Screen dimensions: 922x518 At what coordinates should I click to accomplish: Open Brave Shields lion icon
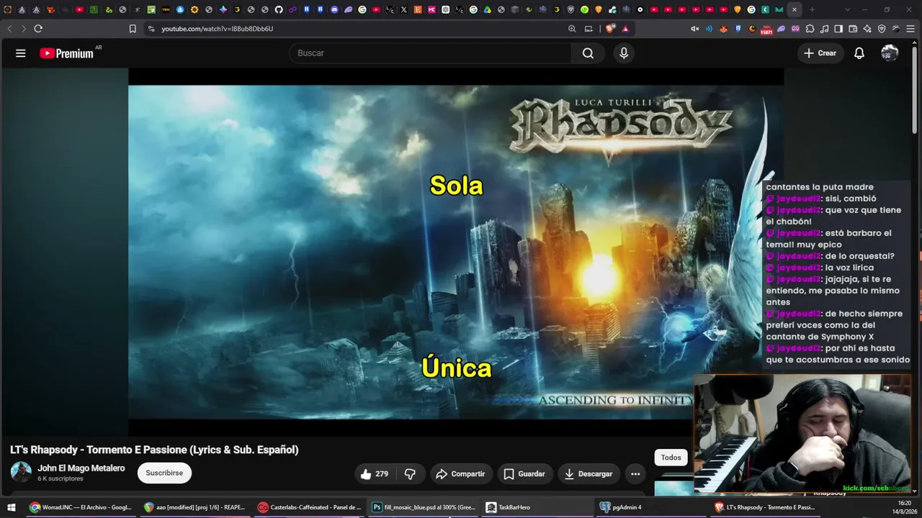coord(610,29)
